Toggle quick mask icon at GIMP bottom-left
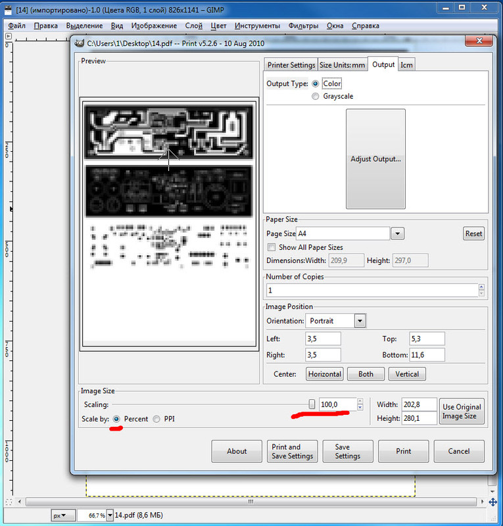Viewport: 503px width, 526px height. click(x=9, y=502)
